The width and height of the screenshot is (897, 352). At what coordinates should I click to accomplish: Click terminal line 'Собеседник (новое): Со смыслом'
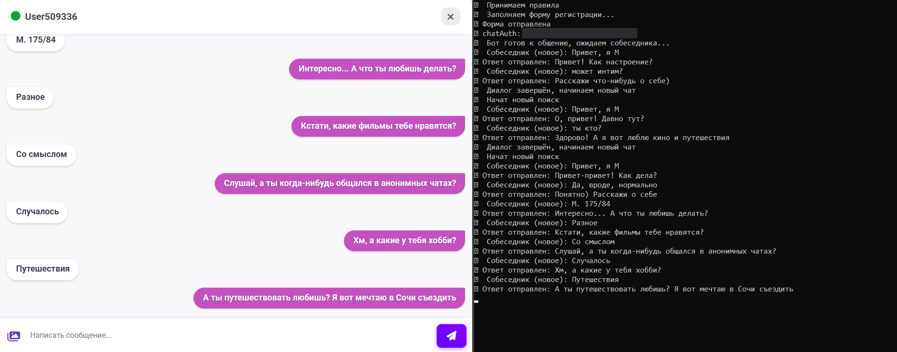(x=545, y=242)
